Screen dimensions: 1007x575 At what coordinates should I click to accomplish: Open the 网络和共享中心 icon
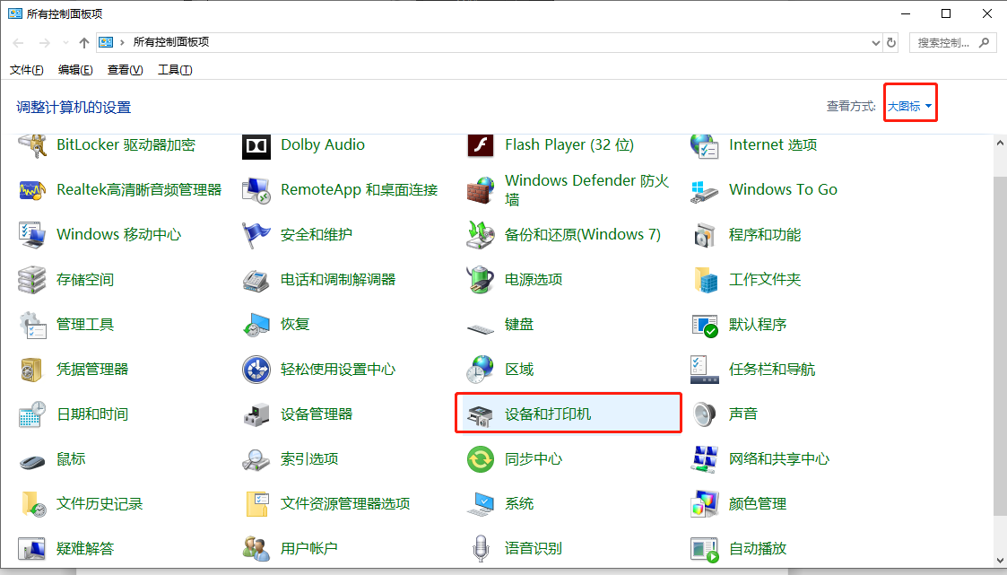704,460
